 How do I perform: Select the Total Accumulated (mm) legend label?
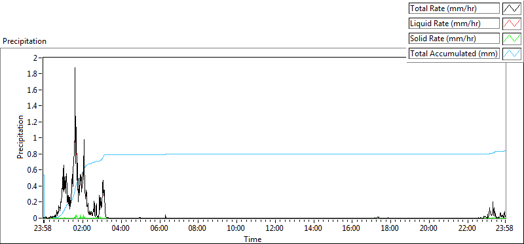[x=454, y=54]
